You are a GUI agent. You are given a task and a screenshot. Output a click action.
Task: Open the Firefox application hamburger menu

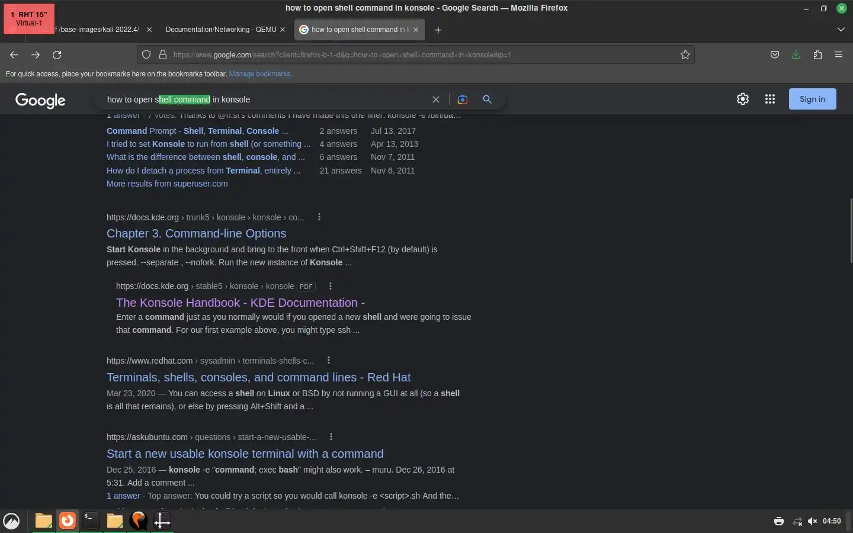(x=839, y=54)
